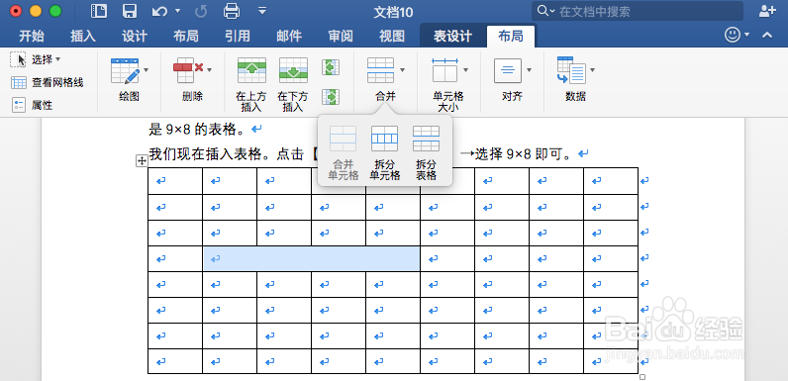Click the table resize handle at bottom-right
The height and width of the screenshot is (381, 788).
click(x=641, y=377)
